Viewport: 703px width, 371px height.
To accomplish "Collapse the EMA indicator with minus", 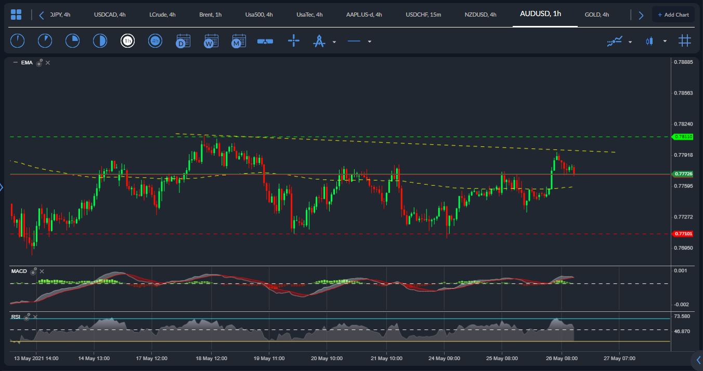I will [x=15, y=63].
